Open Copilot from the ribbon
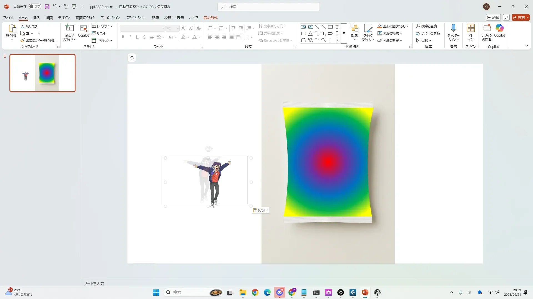Image resolution: width=533 pixels, height=299 pixels. click(499, 28)
